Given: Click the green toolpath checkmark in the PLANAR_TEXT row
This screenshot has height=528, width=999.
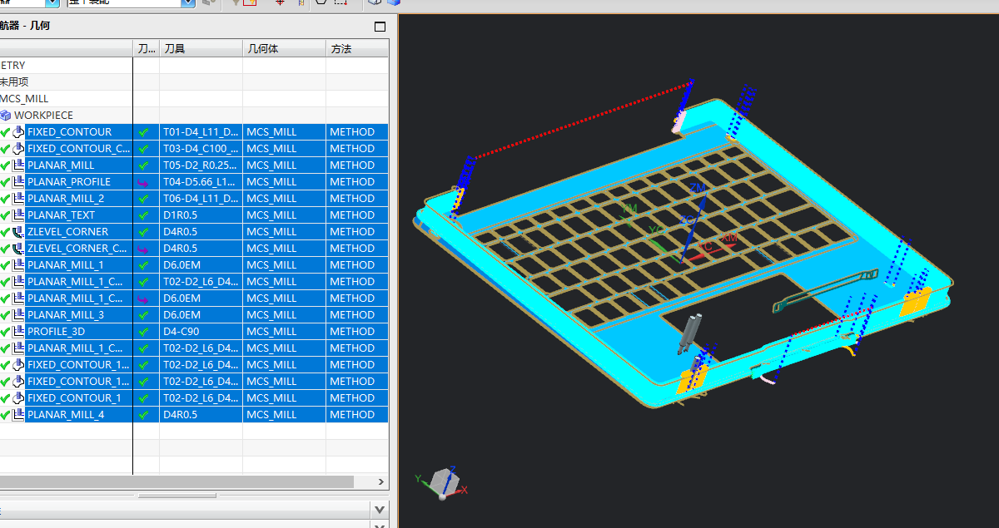Looking at the screenshot, I should (143, 215).
